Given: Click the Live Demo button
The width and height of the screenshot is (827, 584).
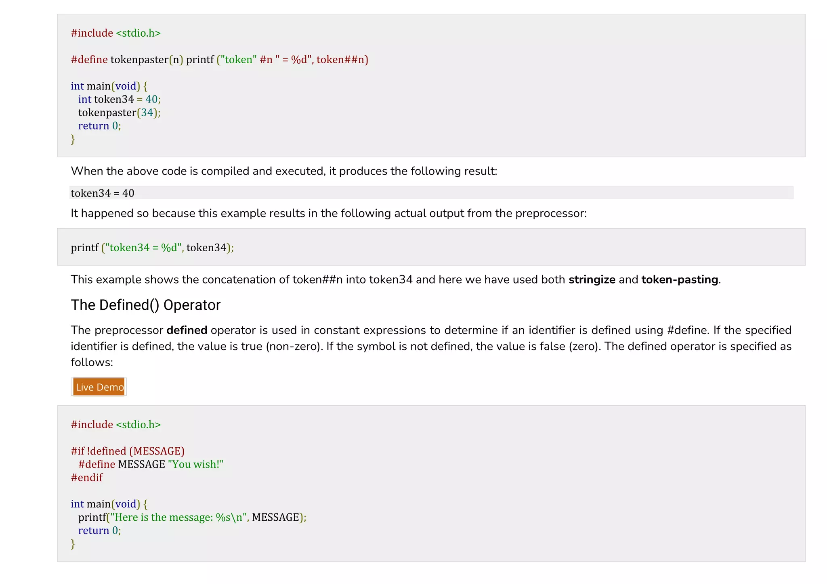Looking at the screenshot, I should (x=99, y=387).
